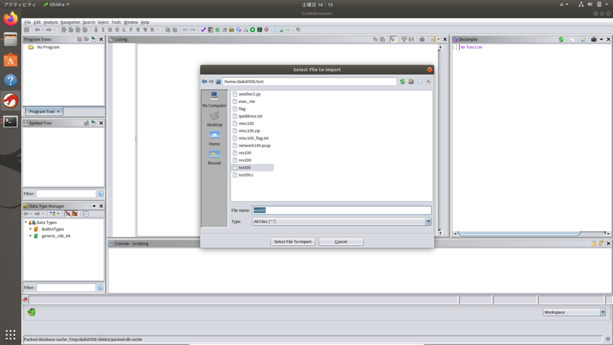The height and width of the screenshot is (345, 613).
Task: Expand the generic_clib_64 archive node
Action: (31, 236)
